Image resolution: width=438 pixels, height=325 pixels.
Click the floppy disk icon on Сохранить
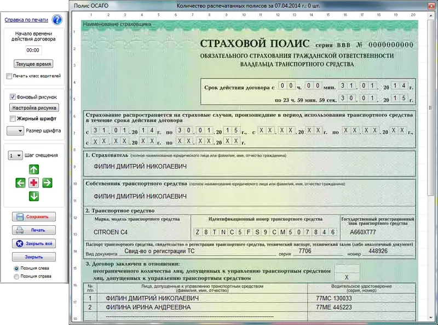point(19,216)
